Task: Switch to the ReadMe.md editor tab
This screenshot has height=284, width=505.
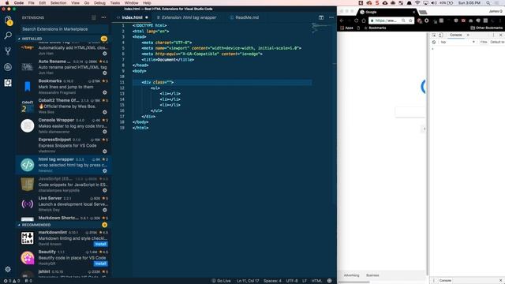Action: [x=247, y=17]
